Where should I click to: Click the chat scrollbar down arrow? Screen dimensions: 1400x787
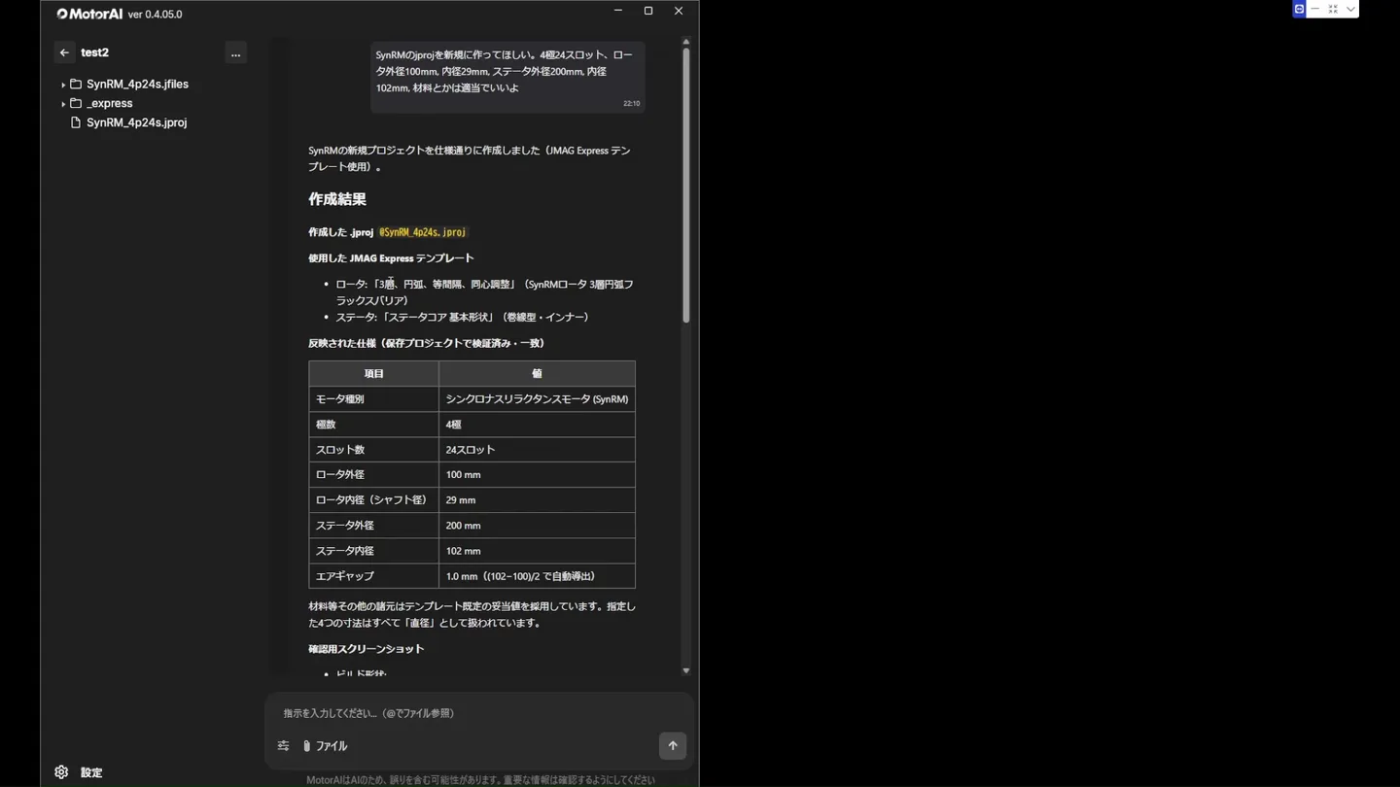click(x=685, y=670)
